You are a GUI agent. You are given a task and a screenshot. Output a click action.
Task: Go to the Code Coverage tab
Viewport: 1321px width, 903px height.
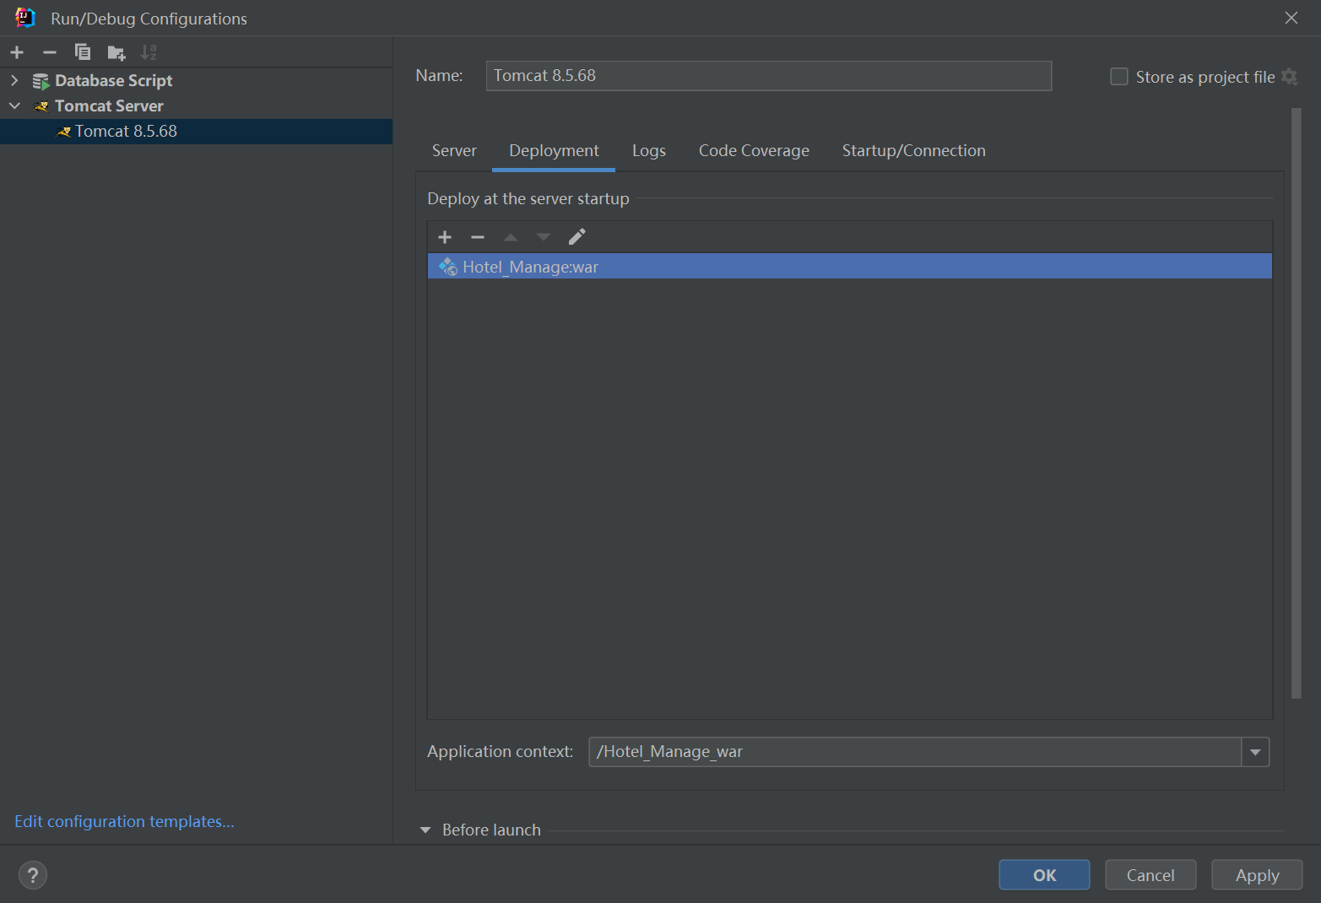[754, 151]
